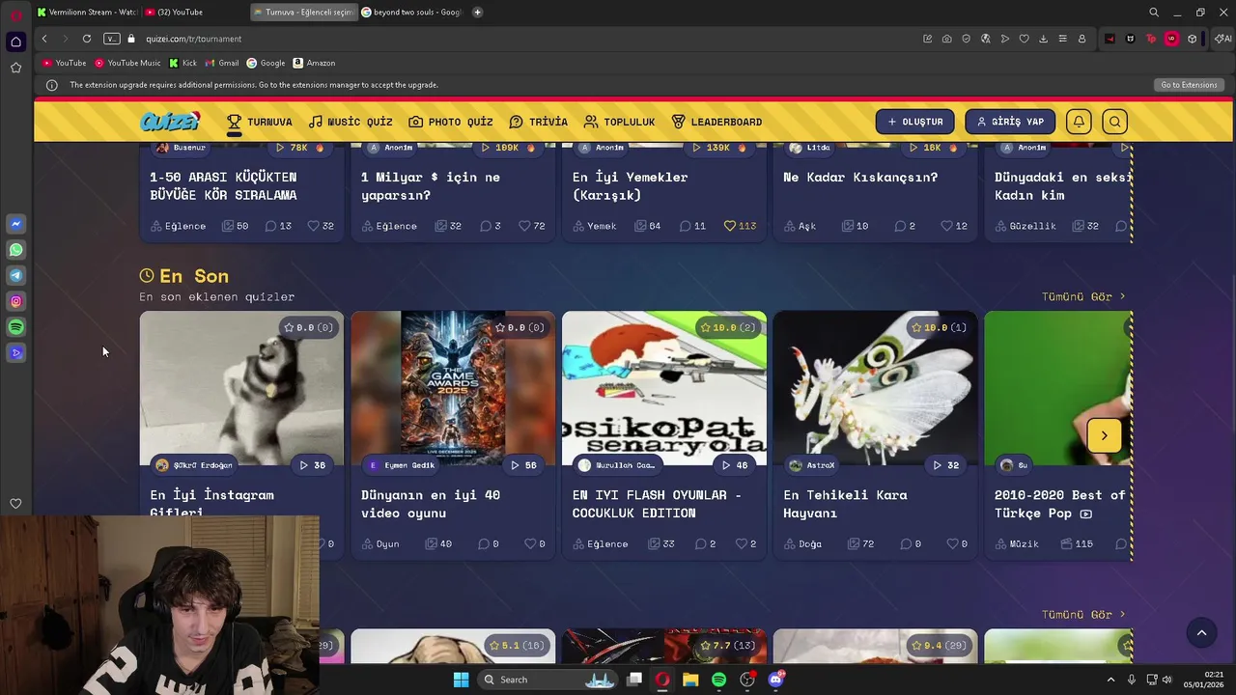Open a new tab with plus button
The width and height of the screenshot is (1236, 695).
coord(477,13)
